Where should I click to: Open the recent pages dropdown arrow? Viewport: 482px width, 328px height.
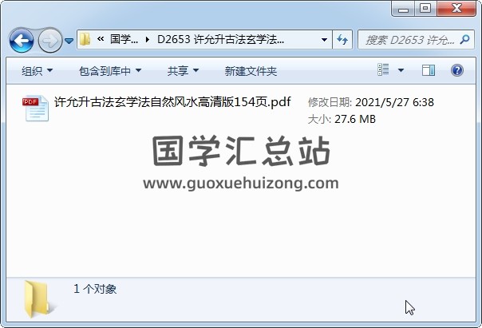point(69,41)
